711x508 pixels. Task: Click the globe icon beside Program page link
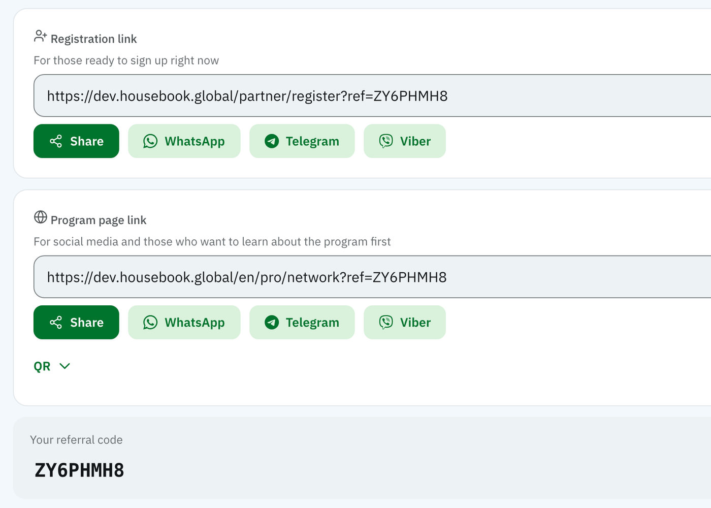click(x=41, y=217)
